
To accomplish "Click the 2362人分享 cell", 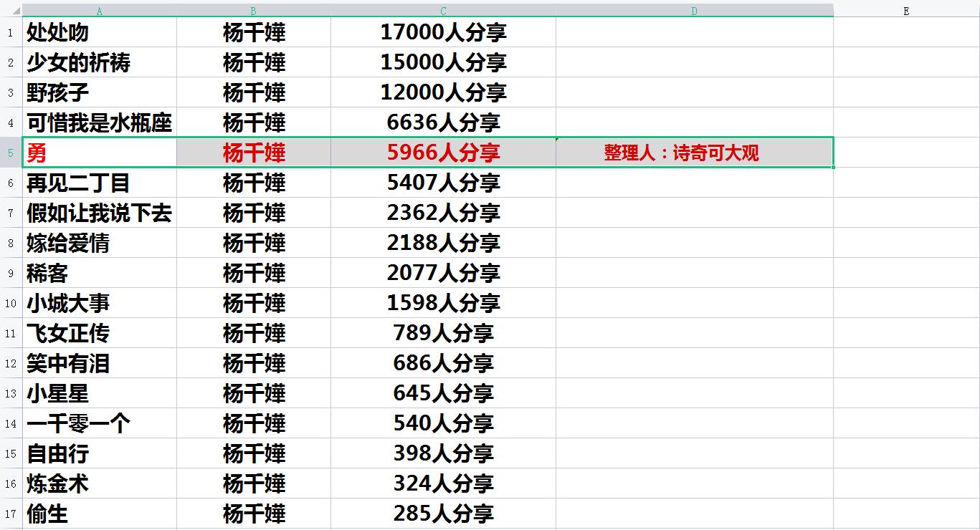I will tap(443, 213).
